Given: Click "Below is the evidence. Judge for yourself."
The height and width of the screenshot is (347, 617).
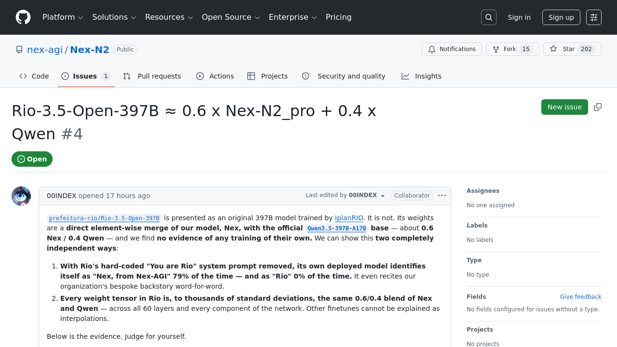Looking at the screenshot, I should click(x=116, y=336).
